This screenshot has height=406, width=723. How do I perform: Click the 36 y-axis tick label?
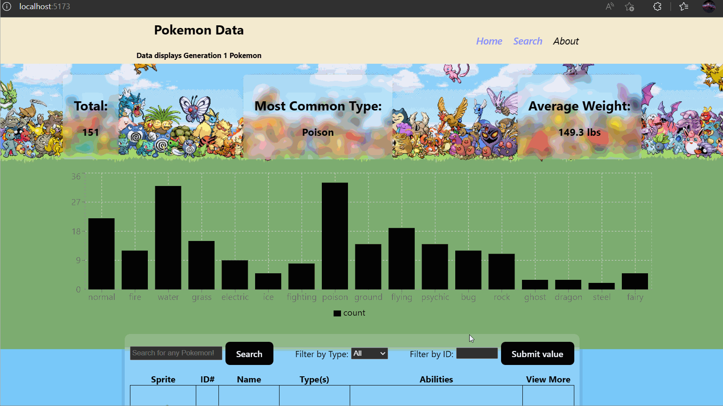[76, 176]
